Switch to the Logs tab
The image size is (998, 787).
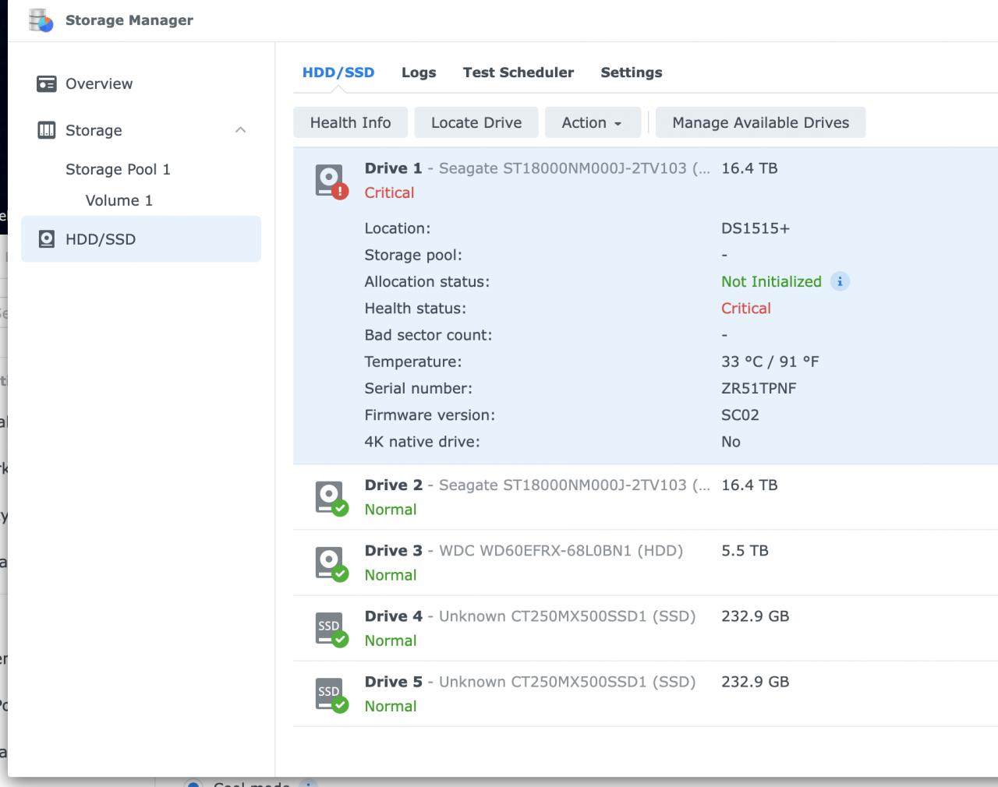pos(419,72)
